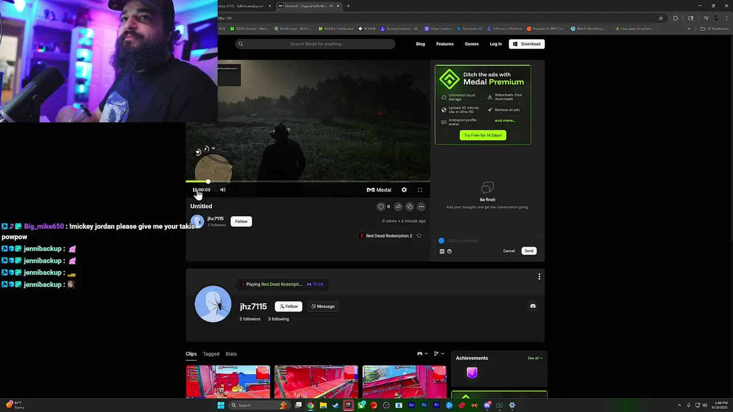Click the Medal logo in the player

click(x=379, y=190)
